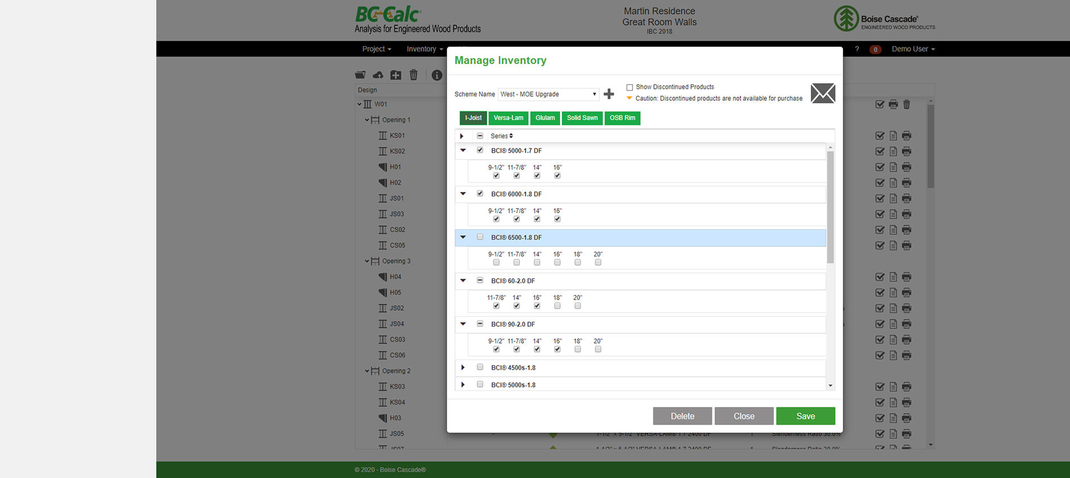The height and width of the screenshot is (478, 1070).
Task: Click H01 row document icon
Action: coord(893,167)
